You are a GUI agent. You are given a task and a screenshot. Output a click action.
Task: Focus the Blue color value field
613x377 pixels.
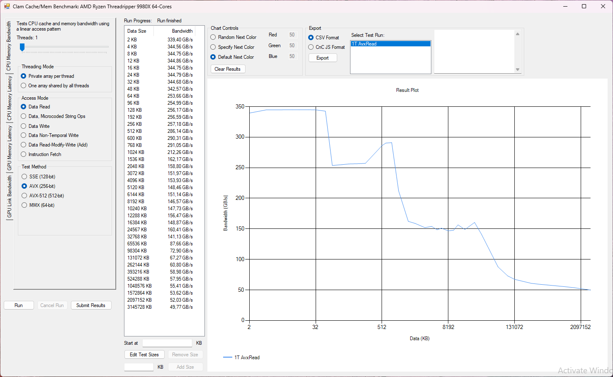point(292,56)
